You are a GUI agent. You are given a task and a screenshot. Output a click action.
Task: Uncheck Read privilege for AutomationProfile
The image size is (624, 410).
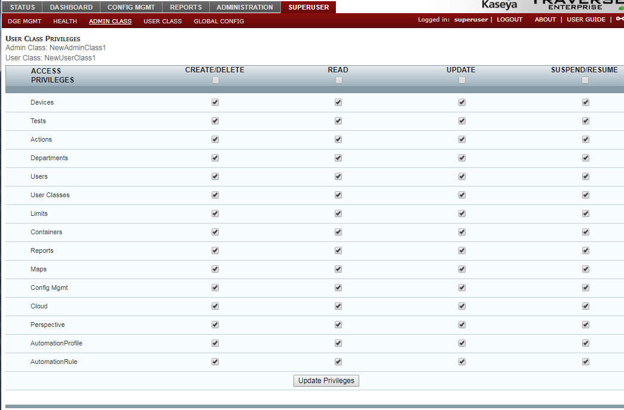[x=338, y=343]
